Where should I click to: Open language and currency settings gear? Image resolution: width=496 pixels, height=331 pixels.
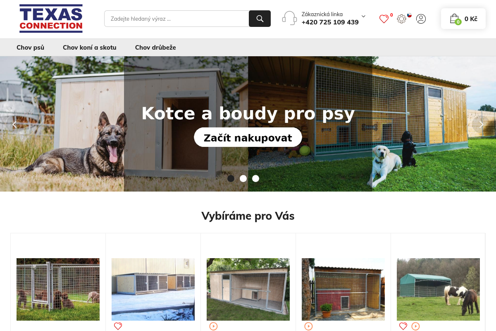pos(402,19)
